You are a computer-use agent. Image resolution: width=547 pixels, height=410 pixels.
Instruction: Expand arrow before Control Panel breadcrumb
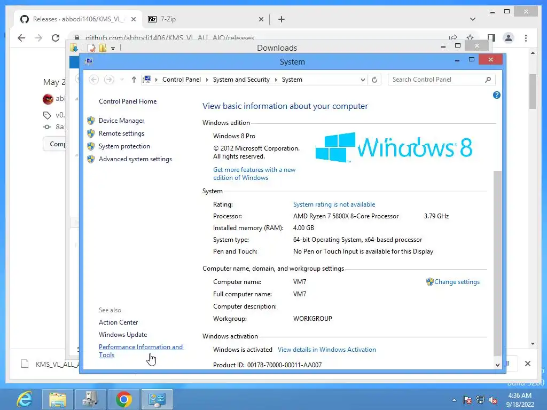157,80
